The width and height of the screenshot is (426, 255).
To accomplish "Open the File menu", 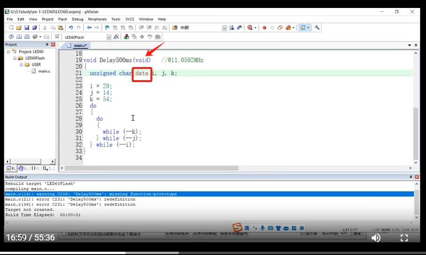I will [10, 19].
